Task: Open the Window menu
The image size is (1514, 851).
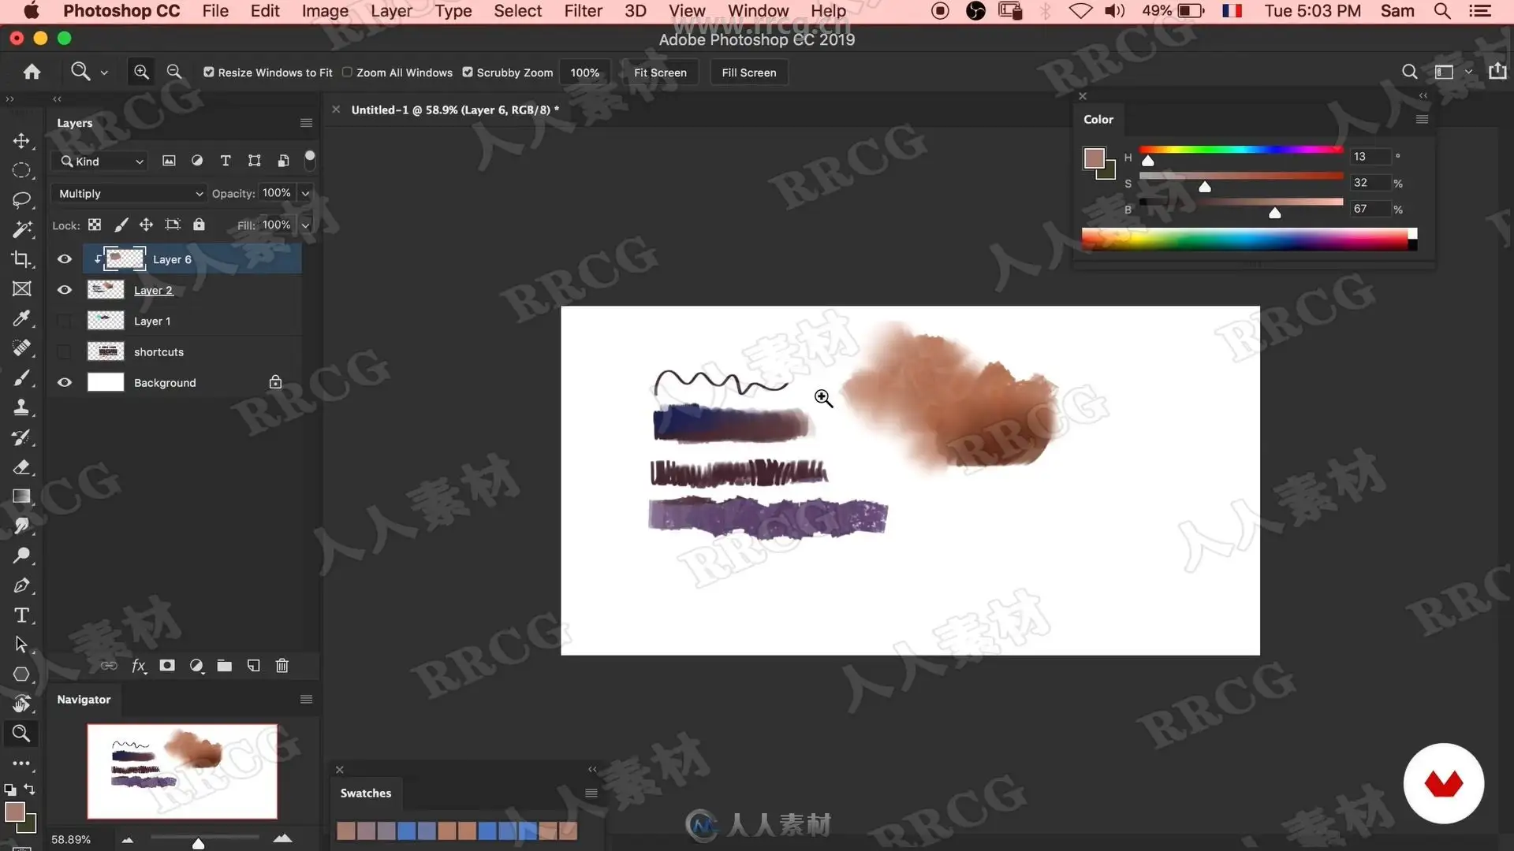Action: pyautogui.click(x=758, y=11)
